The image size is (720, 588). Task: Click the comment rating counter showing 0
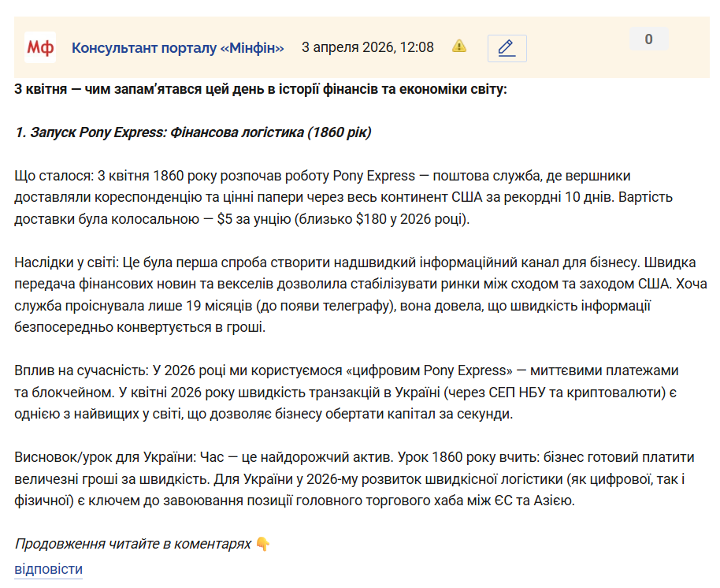click(x=648, y=39)
